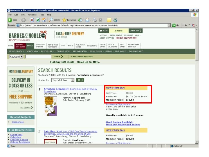Viewport: 209px width, 157px height.
Task: Click the Audiobooks related items link
Action: point(16,135)
